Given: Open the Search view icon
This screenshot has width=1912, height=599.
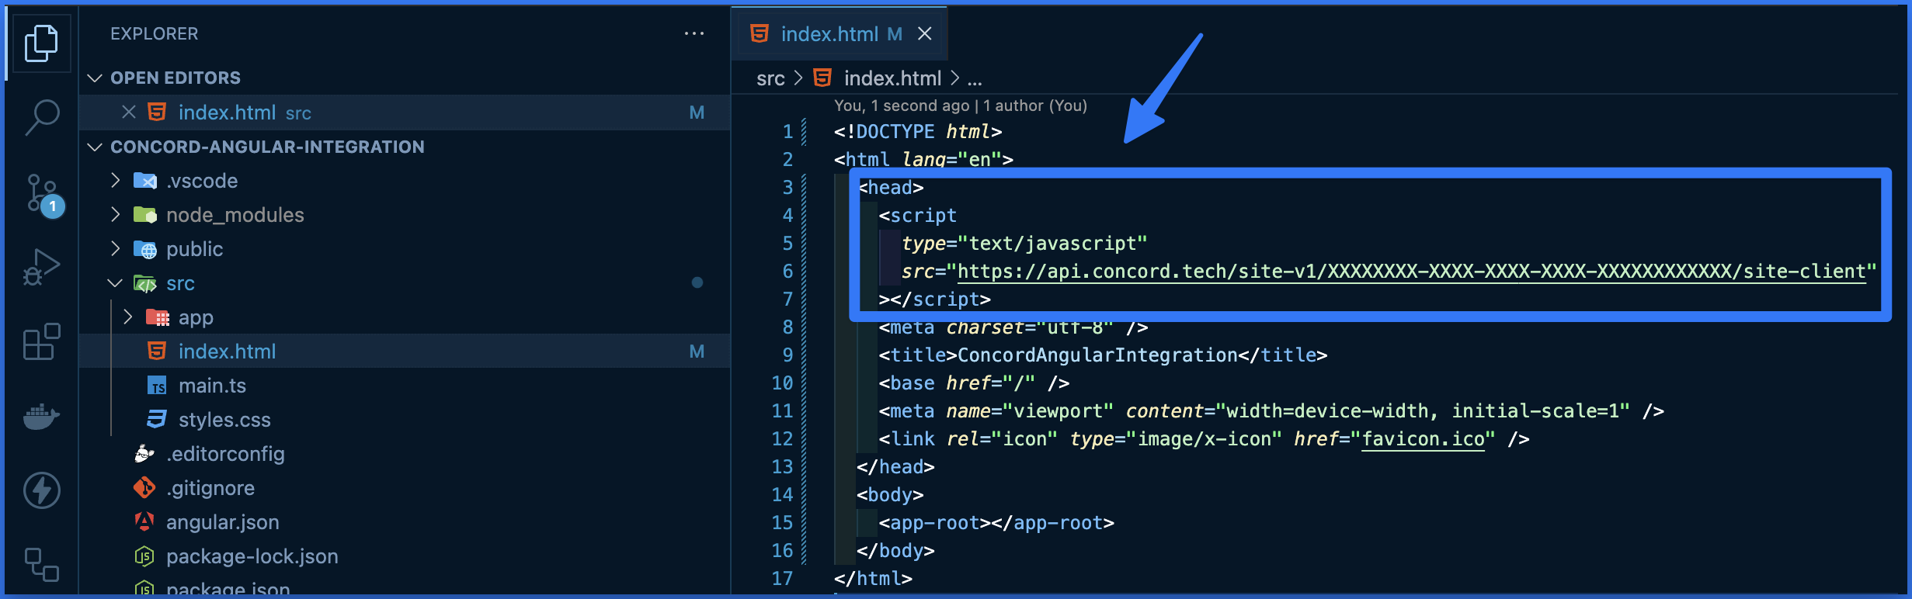Looking at the screenshot, I should pyautogui.click(x=41, y=117).
